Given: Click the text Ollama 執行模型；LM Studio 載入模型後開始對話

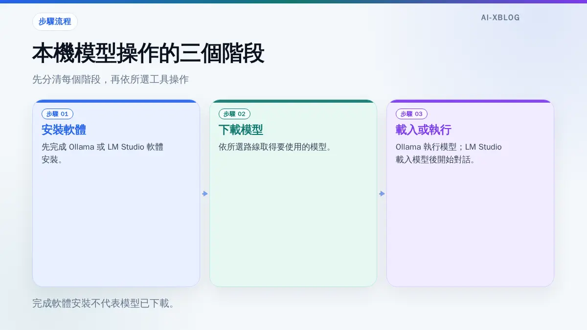Looking at the screenshot, I should pos(449,153).
